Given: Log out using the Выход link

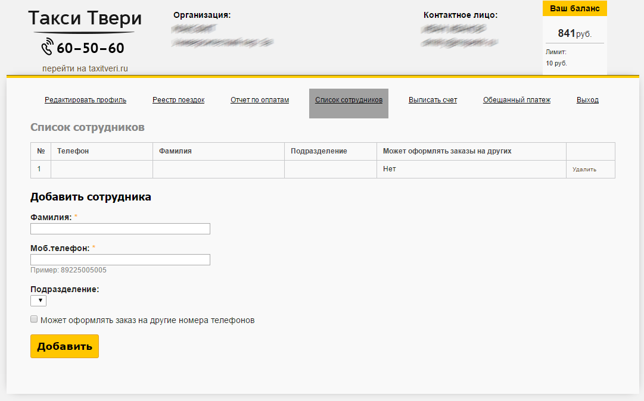Looking at the screenshot, I should pyautogui.click(x=587, y=100).
